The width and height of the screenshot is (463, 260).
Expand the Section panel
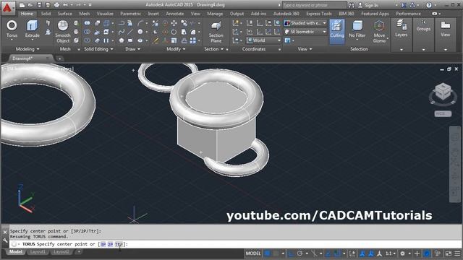(214, 49)
